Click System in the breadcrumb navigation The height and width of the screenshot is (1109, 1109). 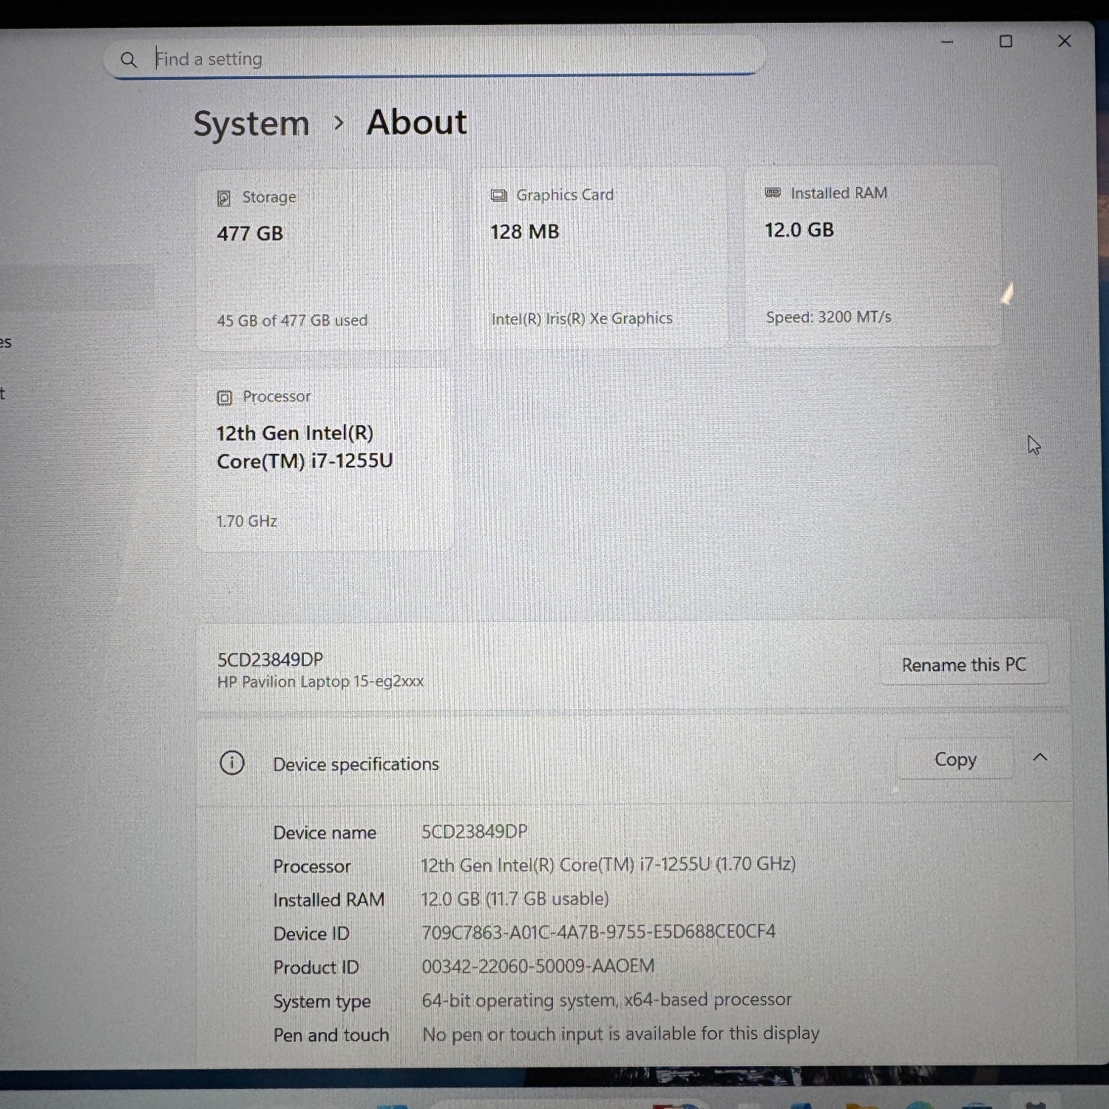251,123
